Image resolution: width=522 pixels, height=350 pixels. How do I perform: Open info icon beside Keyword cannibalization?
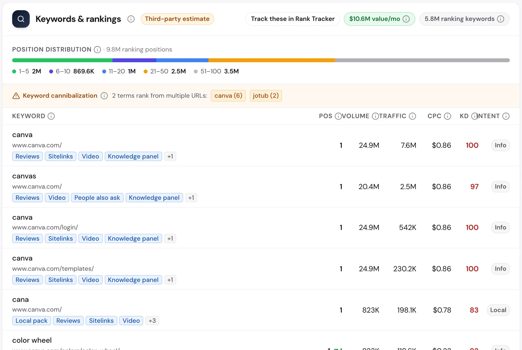click(104, 96)
